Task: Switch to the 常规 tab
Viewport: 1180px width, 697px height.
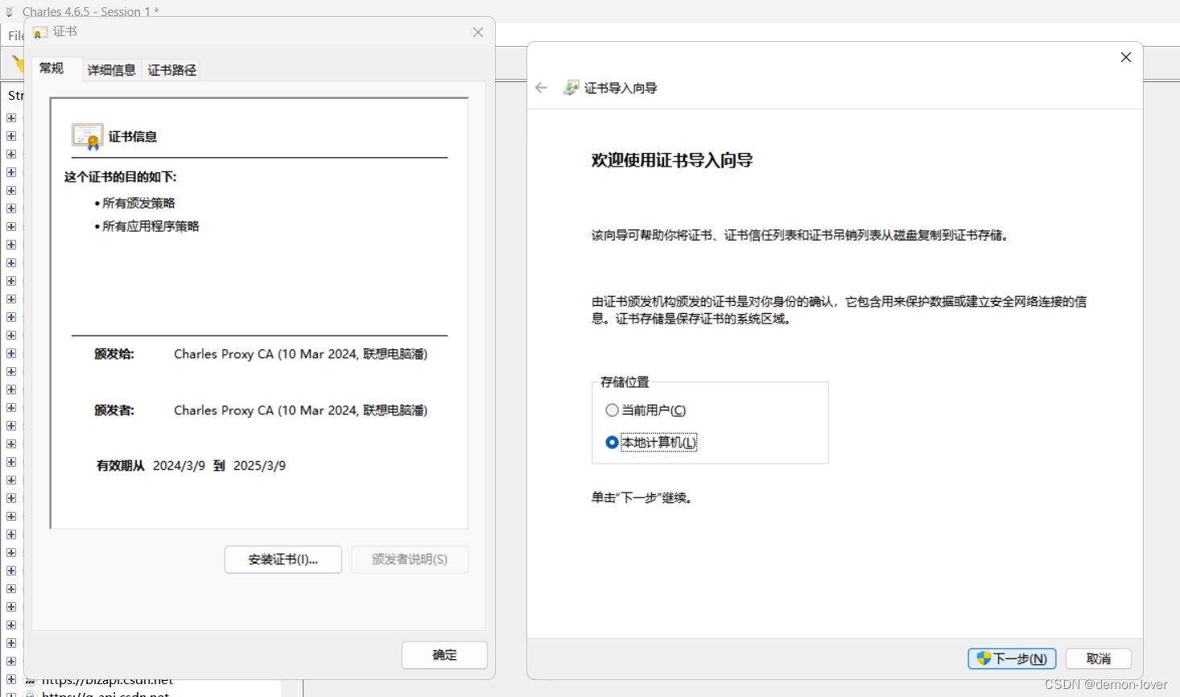Action: point(52,68)
